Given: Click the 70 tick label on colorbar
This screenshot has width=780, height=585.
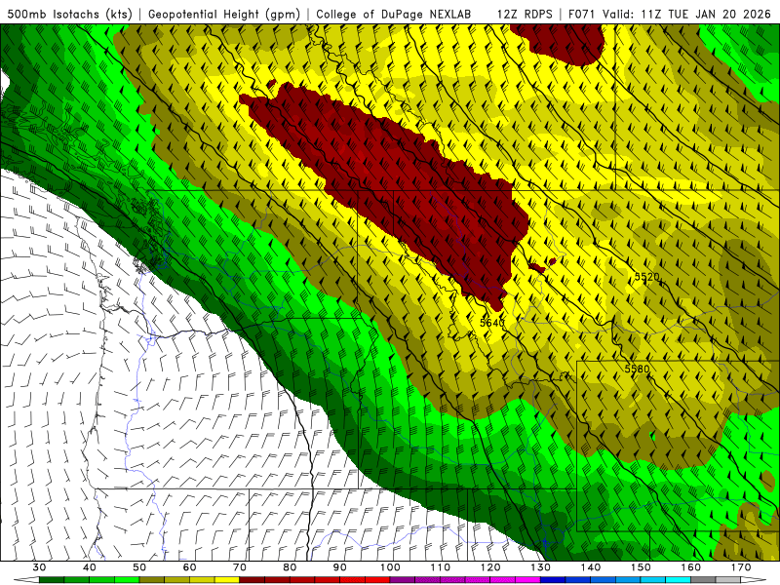Looking at the screenshot, I should tap(240, 567).
